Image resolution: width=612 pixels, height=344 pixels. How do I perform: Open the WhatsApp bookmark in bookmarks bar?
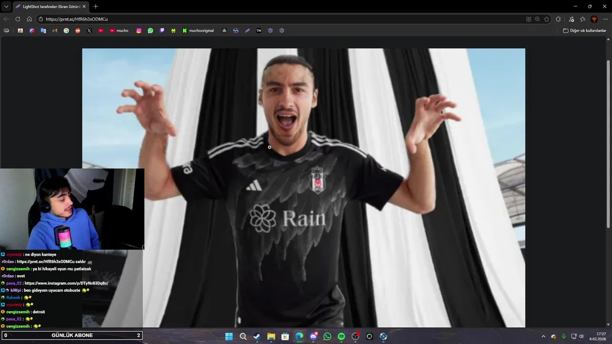[151, 31]
